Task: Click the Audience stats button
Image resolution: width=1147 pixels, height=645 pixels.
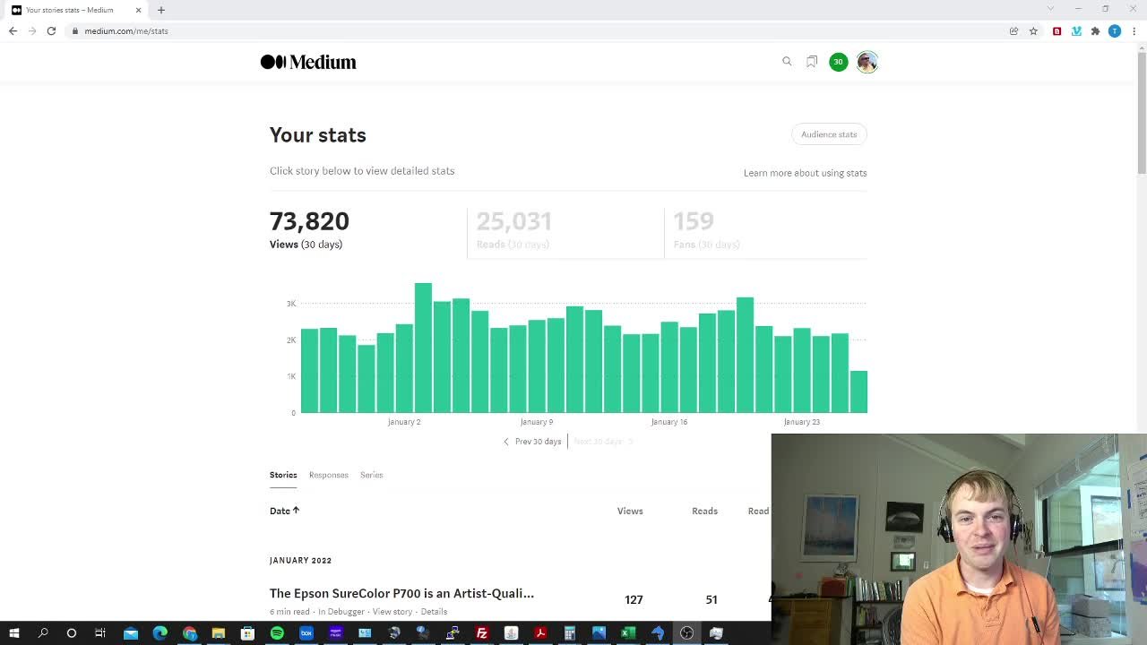Action: [x=829, y=134]
